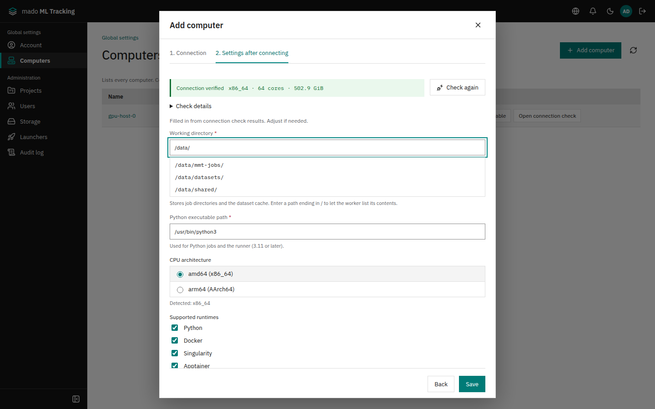Image resolution: width=655 pixels, height=409 pixels.
Task: Open the notifications bell
Action: click(593, 11)
